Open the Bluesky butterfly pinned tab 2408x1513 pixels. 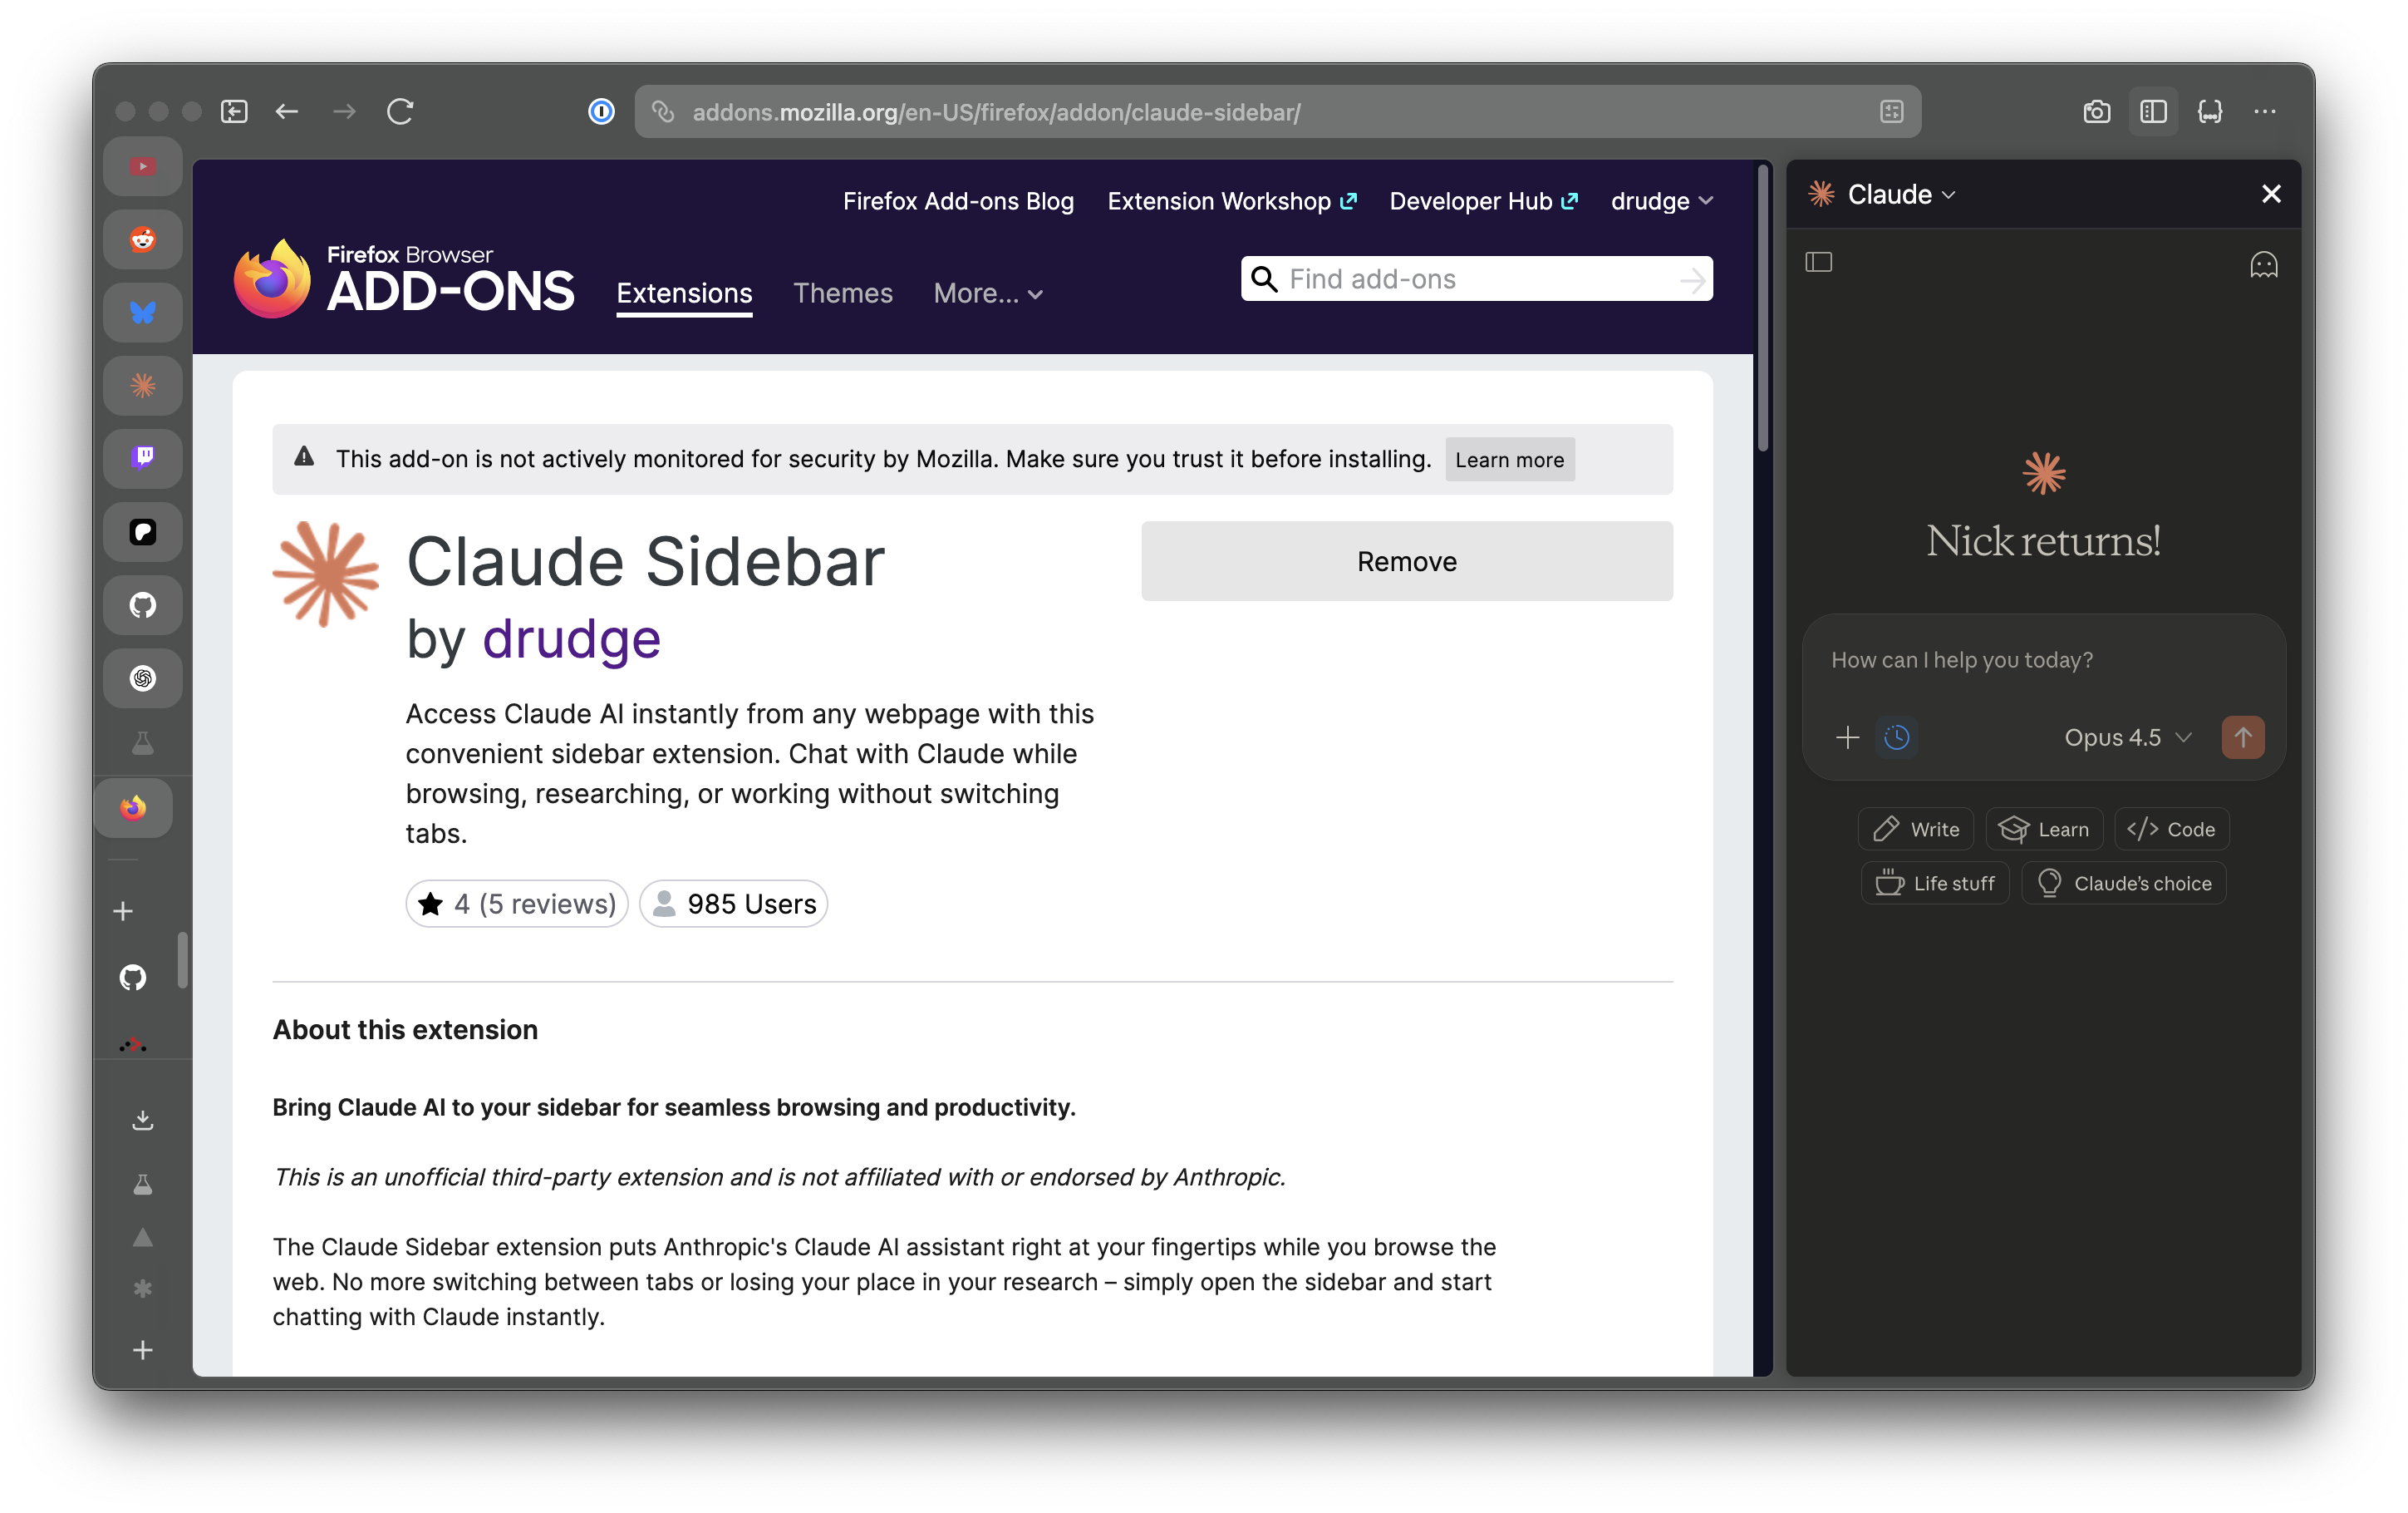pos(143,313)
